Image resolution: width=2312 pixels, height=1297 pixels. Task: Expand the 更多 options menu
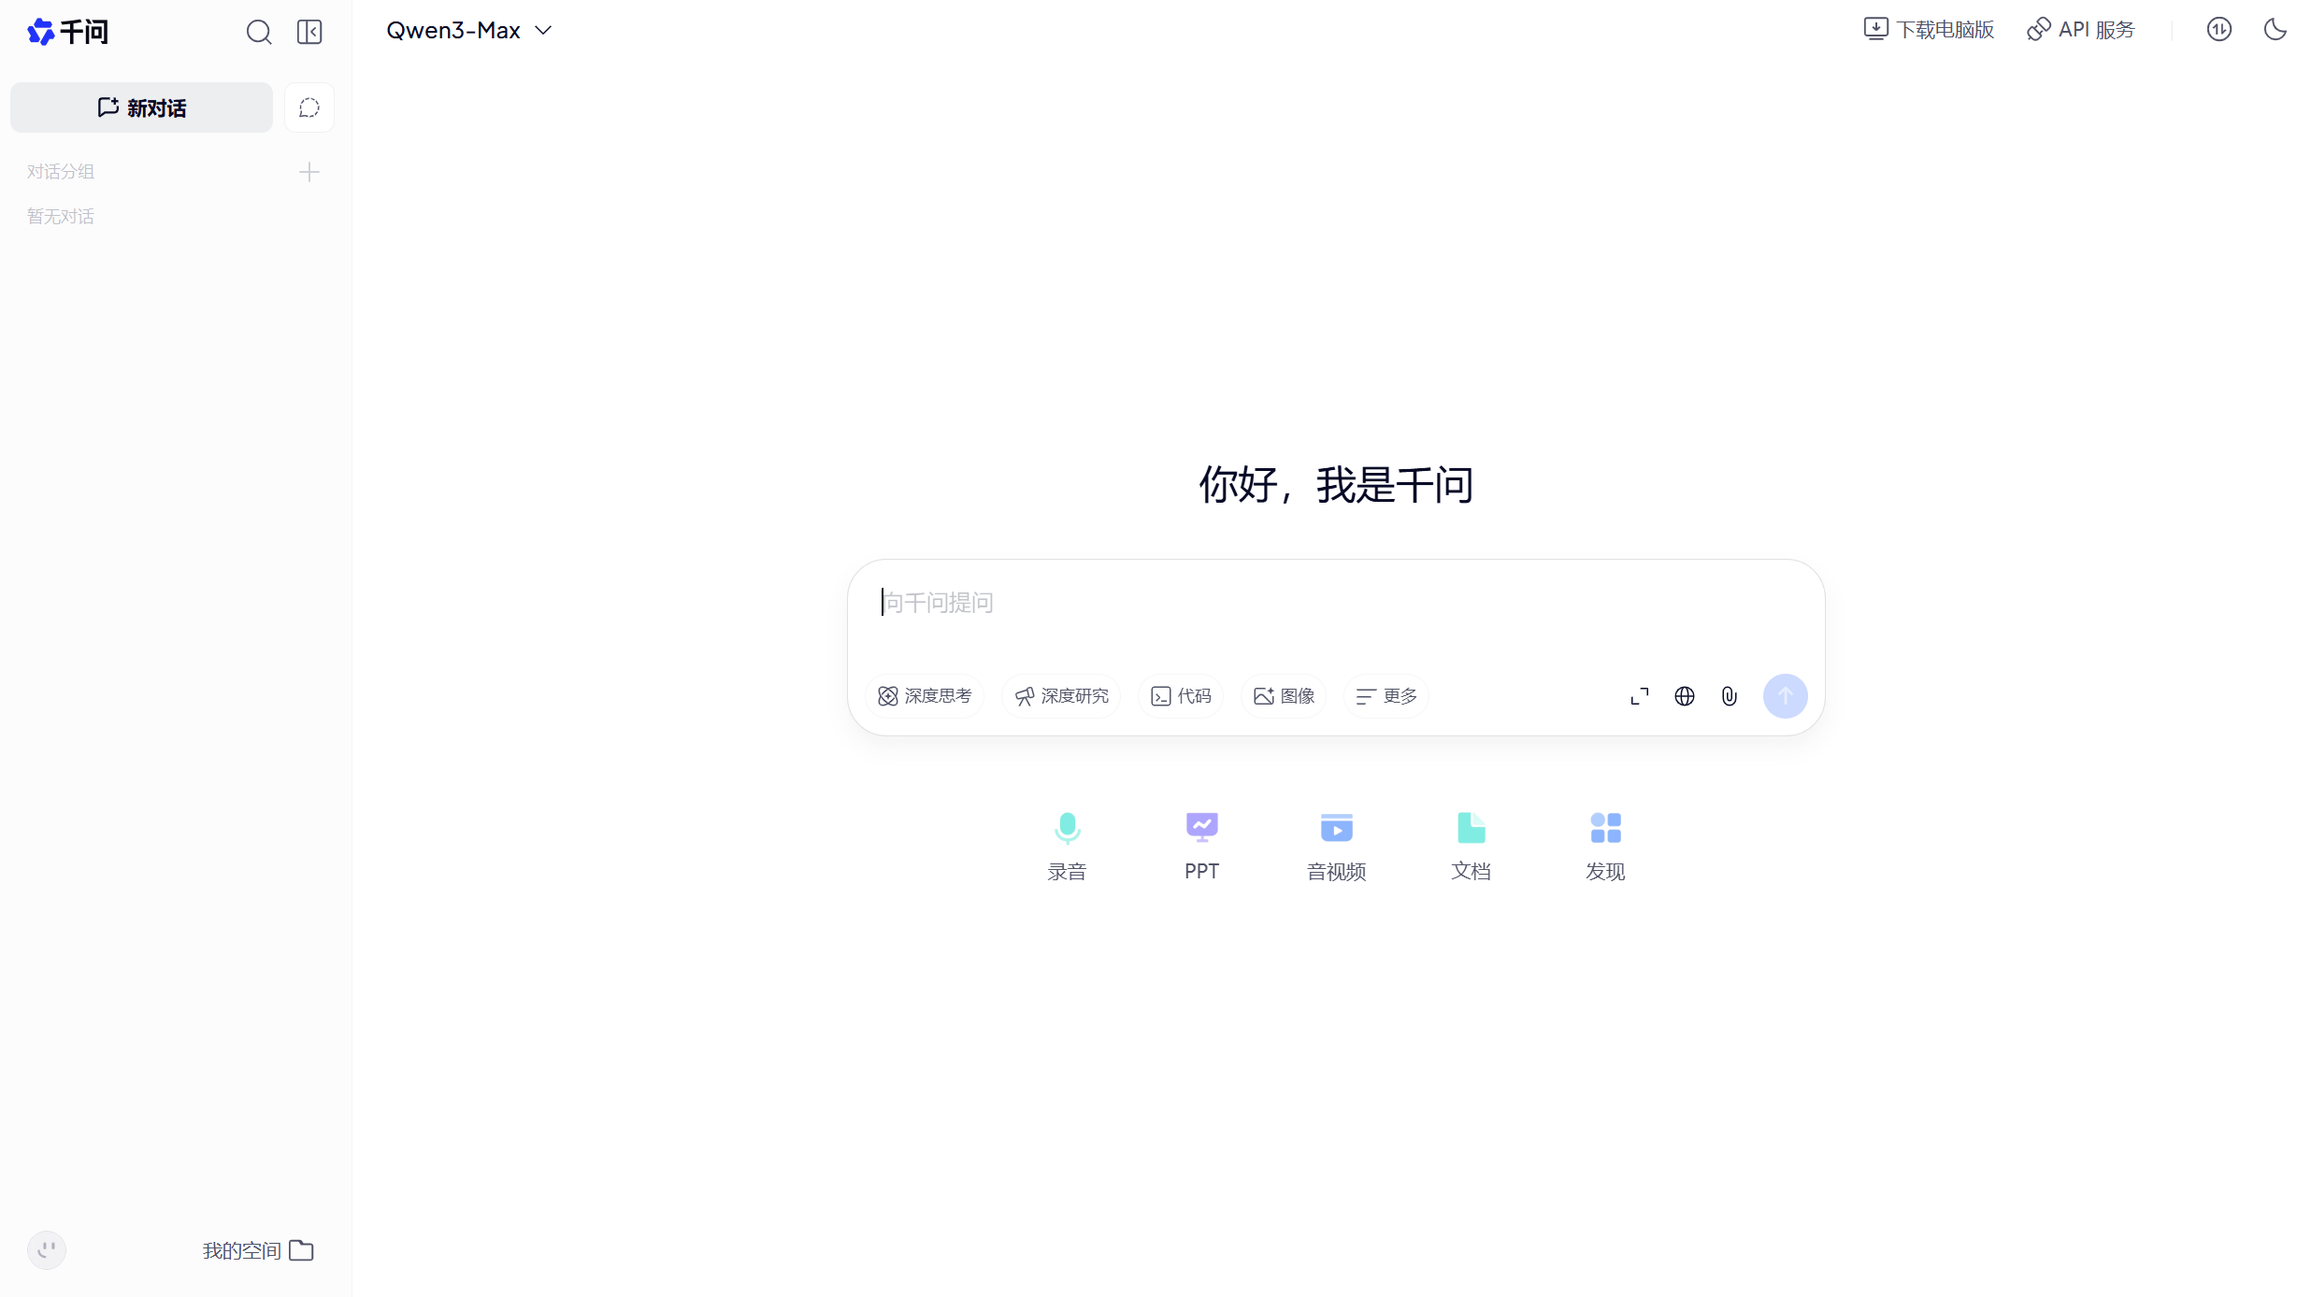[x=1386, y=696]
